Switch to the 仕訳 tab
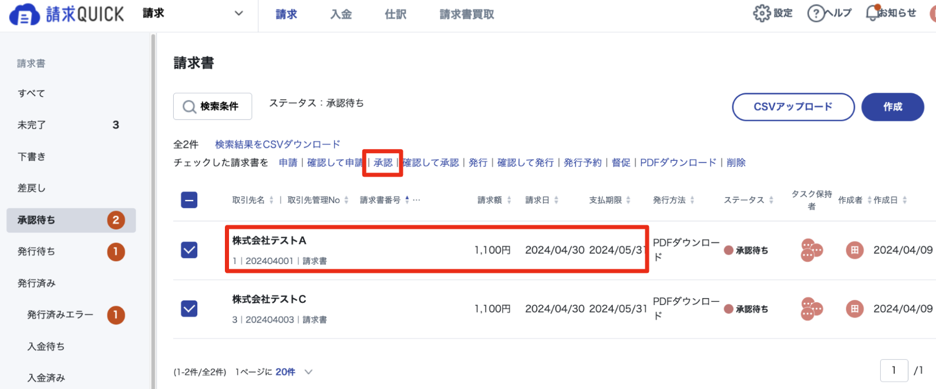 click(396, 14)
